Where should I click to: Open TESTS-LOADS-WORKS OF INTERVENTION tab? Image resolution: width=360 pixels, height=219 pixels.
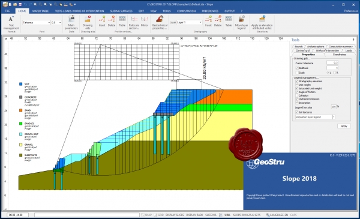(79, 11)
